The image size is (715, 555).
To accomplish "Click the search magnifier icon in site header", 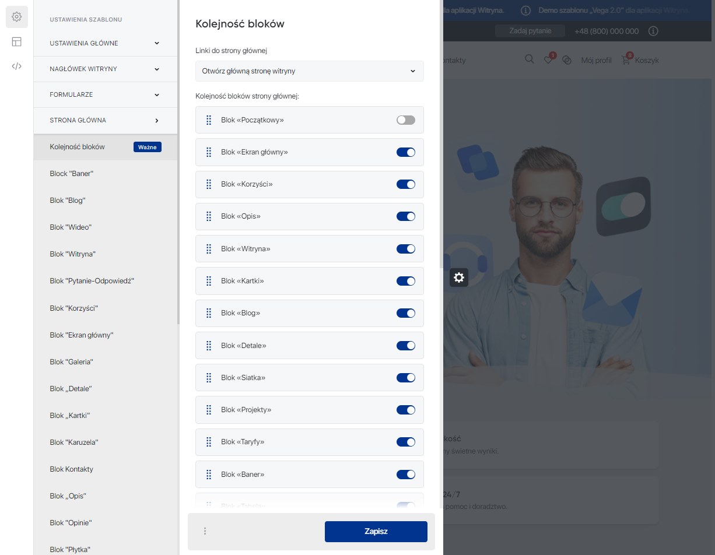I will click(x=530, y=59).
